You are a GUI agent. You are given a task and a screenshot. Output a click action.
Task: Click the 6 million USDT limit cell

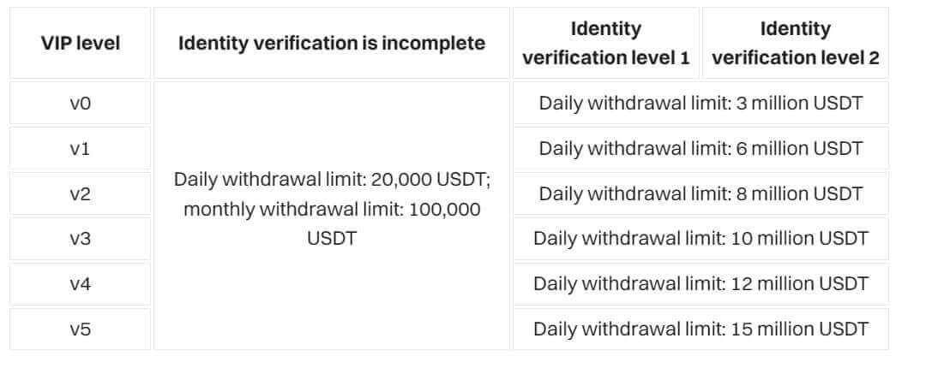(700, 149)
